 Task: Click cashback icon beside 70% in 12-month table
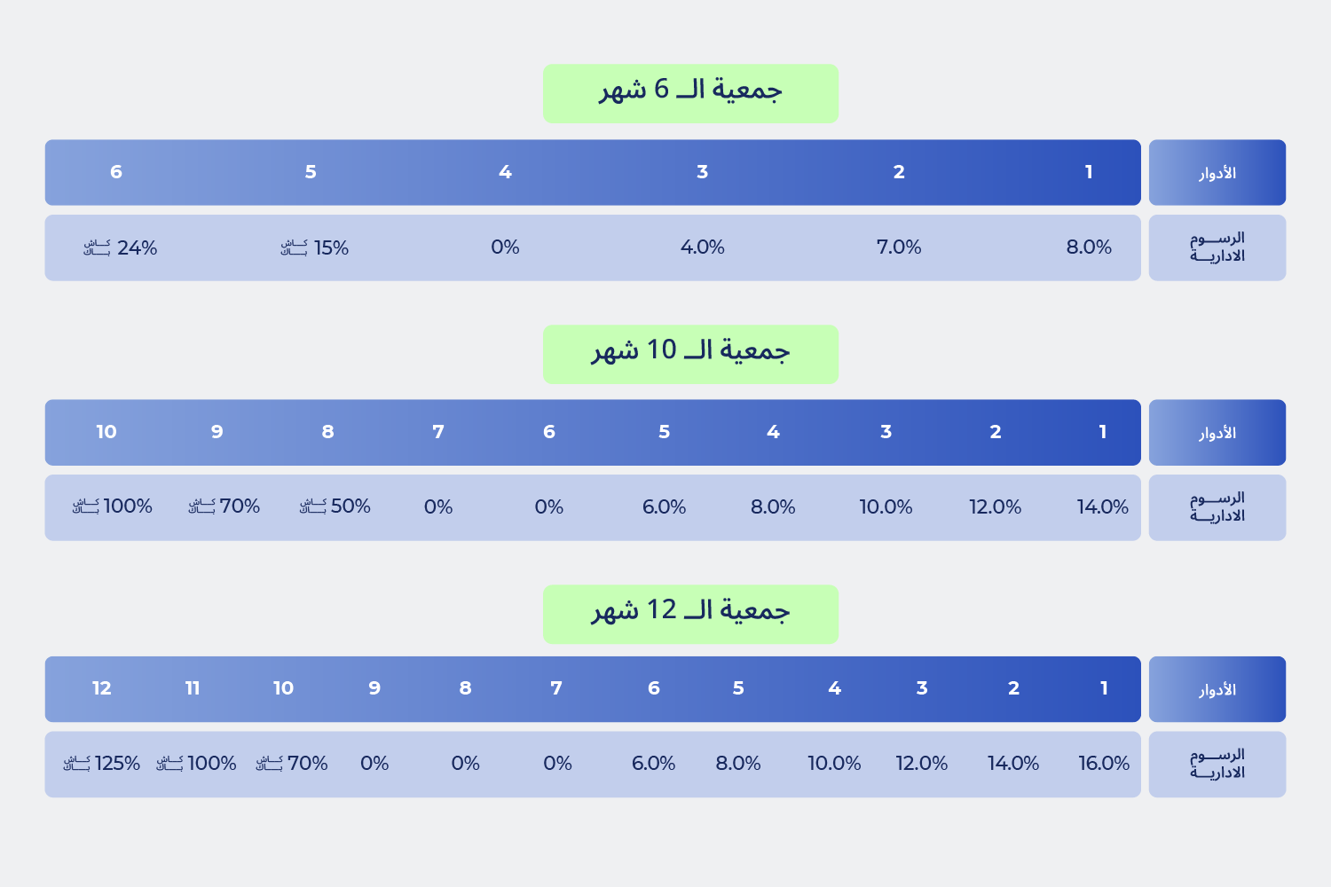click(269, 763)
